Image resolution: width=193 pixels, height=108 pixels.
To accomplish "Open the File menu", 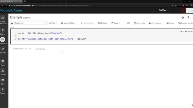I will click(53, 23).
